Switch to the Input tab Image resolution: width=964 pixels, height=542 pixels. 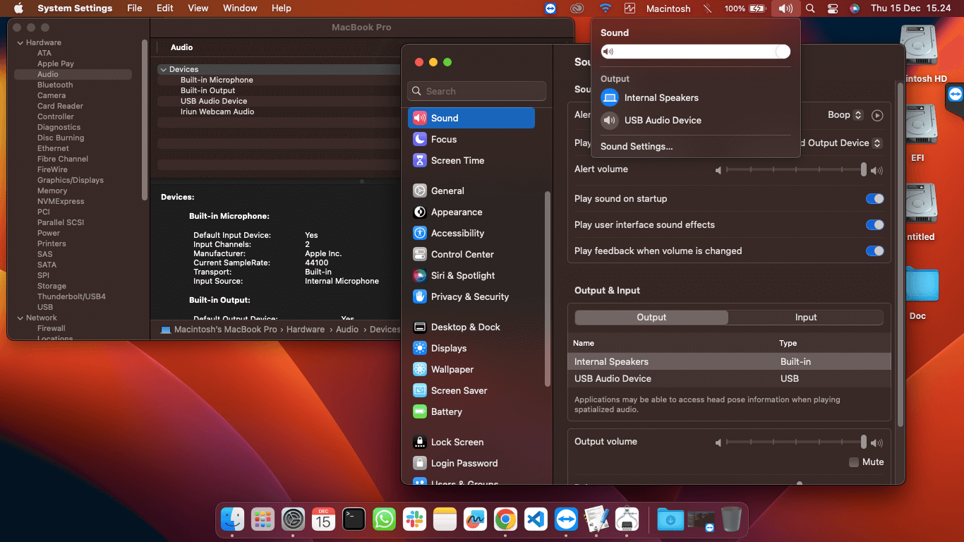[x=805, y=318]
